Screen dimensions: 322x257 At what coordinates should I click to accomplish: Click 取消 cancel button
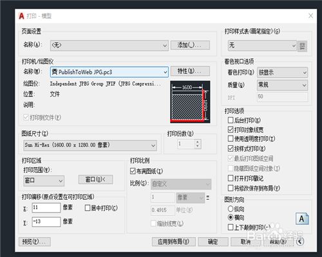coord(245,242)
